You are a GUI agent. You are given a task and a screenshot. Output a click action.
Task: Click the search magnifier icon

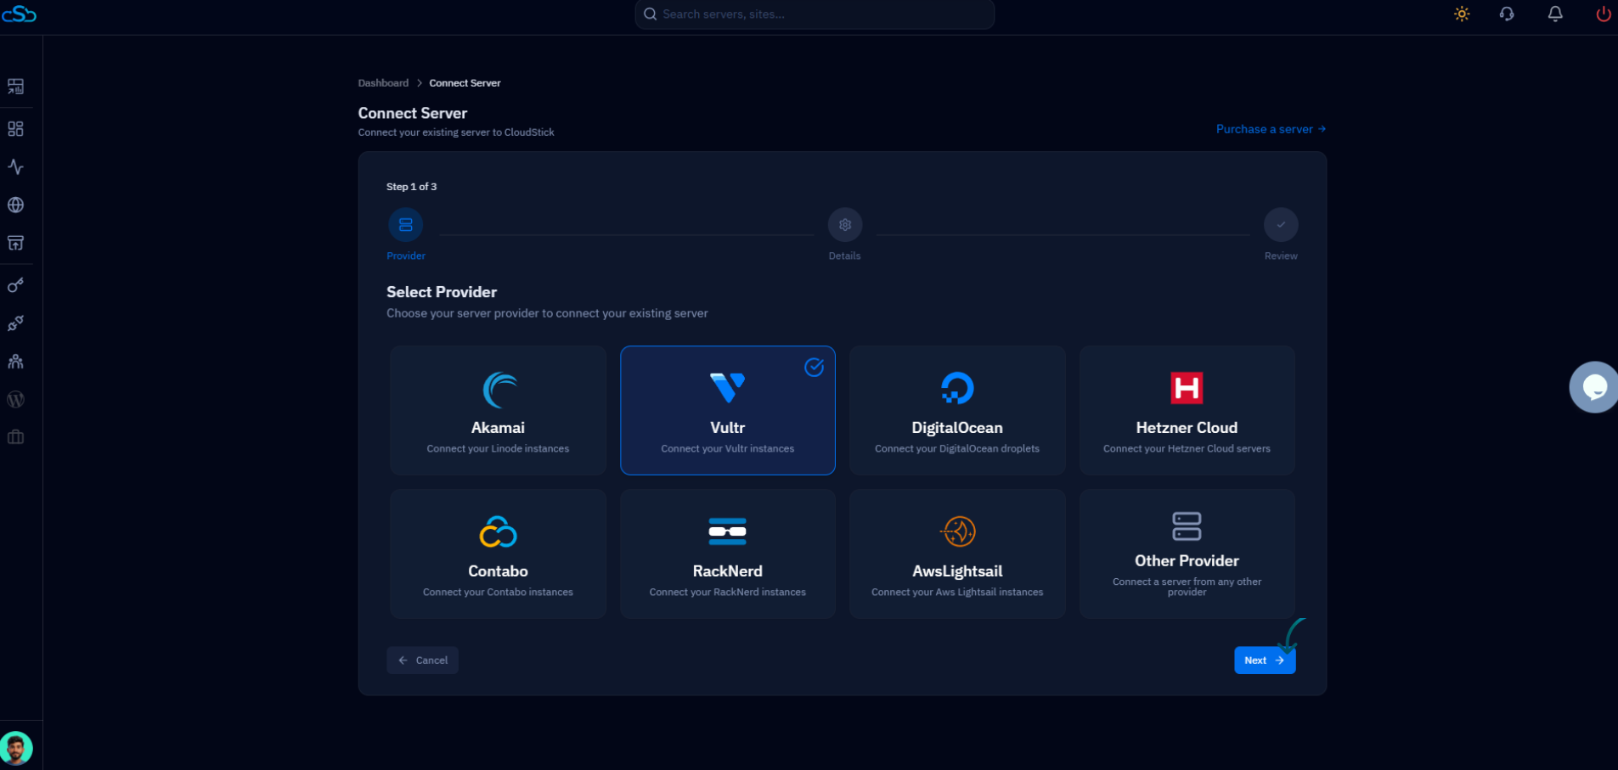651,14
